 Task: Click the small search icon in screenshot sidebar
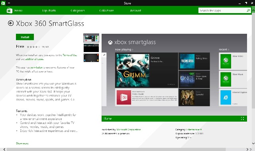[104, 55]
